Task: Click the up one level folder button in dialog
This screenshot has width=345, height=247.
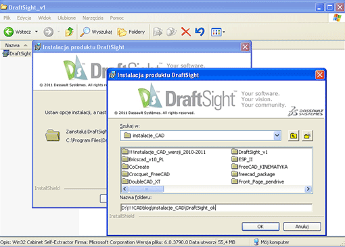Action: (x=294, y=136)
